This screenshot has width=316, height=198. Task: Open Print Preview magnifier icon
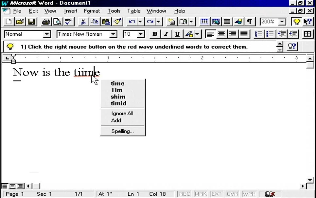[x=57, y=22]
